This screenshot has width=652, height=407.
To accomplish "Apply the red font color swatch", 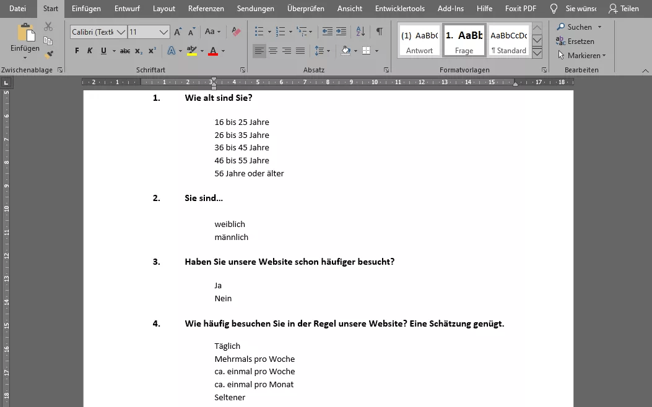I will 213,51.
